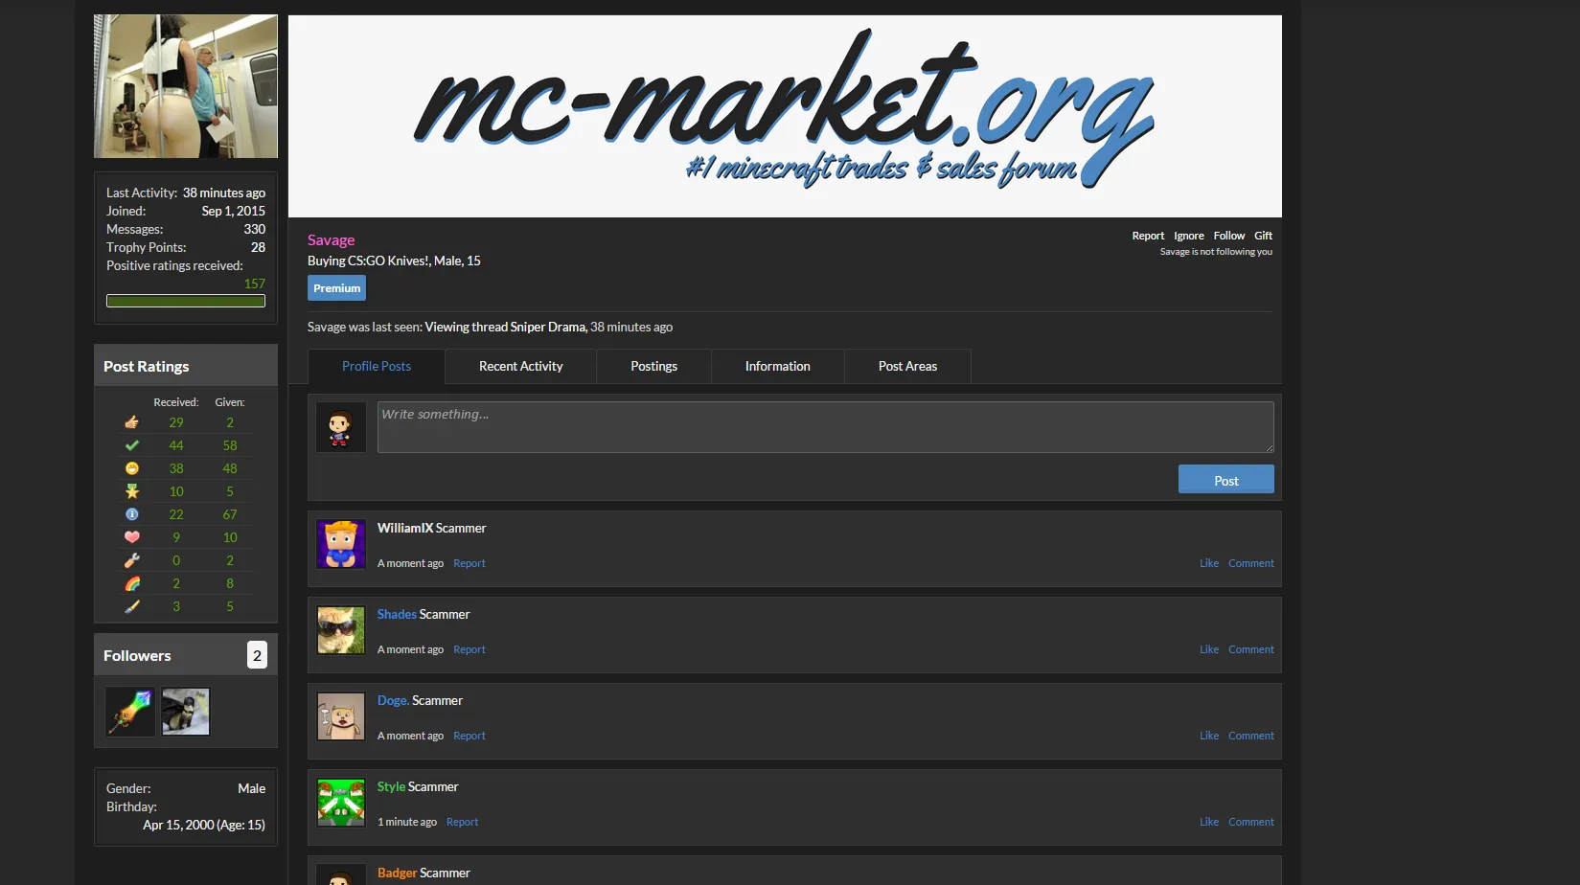Image resolution: width=1580 pixels, height=885 pixels.
Task: Click the green positive ratings bar
Action: click(x=186, y=302)
